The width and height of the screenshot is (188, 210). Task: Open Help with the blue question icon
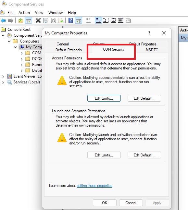coord(70,21)
